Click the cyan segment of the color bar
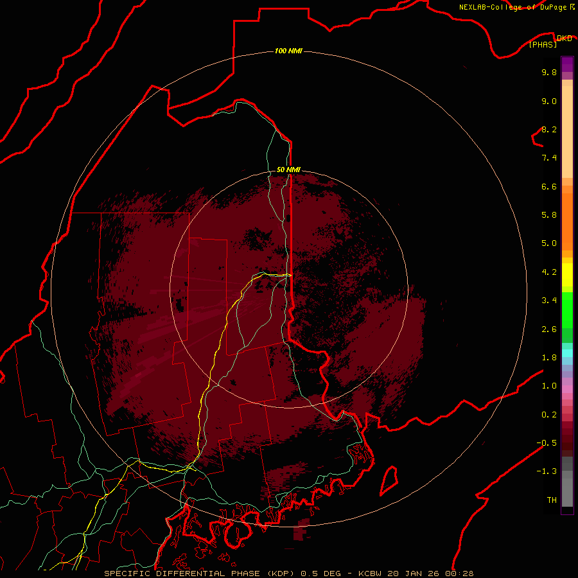This screenshot has width=578, height=578. point(567,353)
